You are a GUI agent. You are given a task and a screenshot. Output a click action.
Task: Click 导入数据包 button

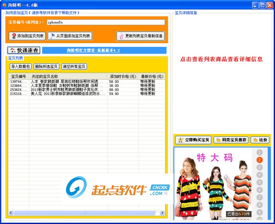pyautogui.click(x=21, y=67)
